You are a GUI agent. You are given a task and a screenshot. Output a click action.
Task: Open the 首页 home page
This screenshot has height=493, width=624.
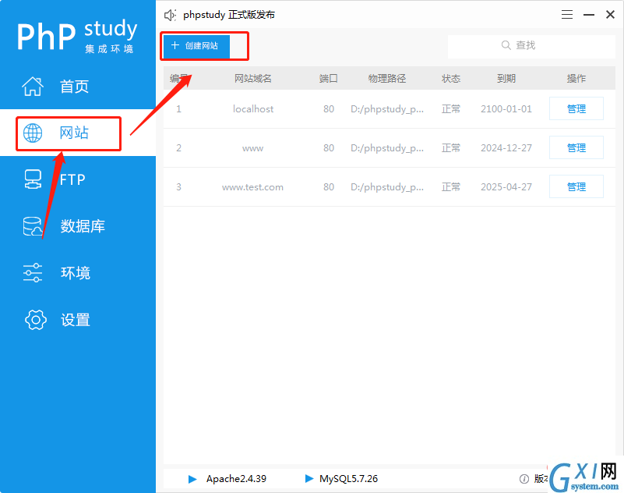(x=75, y=86)
